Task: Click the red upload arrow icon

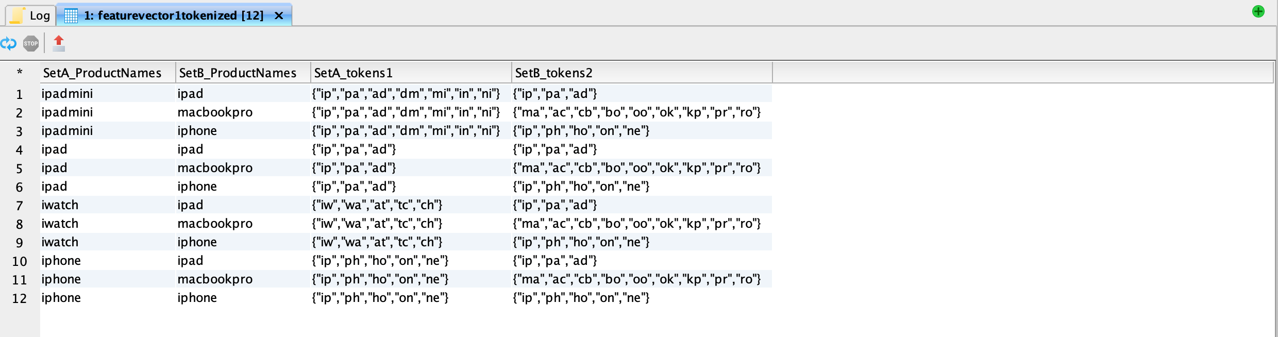Action: pyautogui.click(x=59, y=43)
